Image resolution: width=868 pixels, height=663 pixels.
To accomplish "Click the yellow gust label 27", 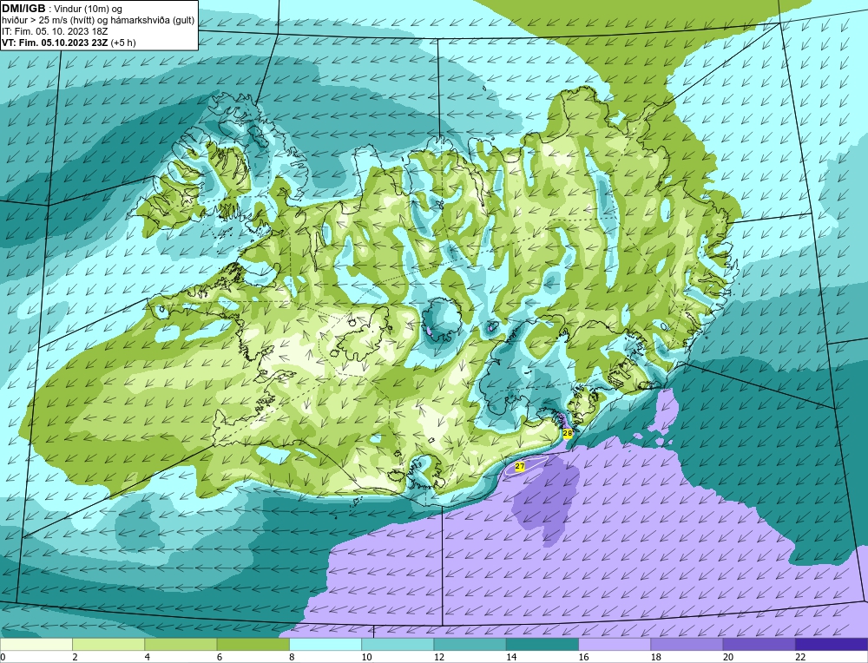I will click(520, 467).
